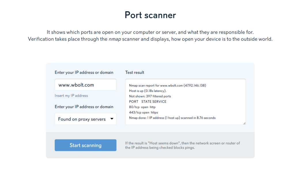295x171 pixels.
Task: Click the Host is up latency line
Action: point(147,91)
